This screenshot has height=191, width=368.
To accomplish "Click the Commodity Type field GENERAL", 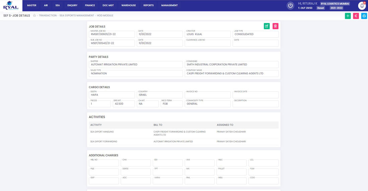I will (208, 104).
